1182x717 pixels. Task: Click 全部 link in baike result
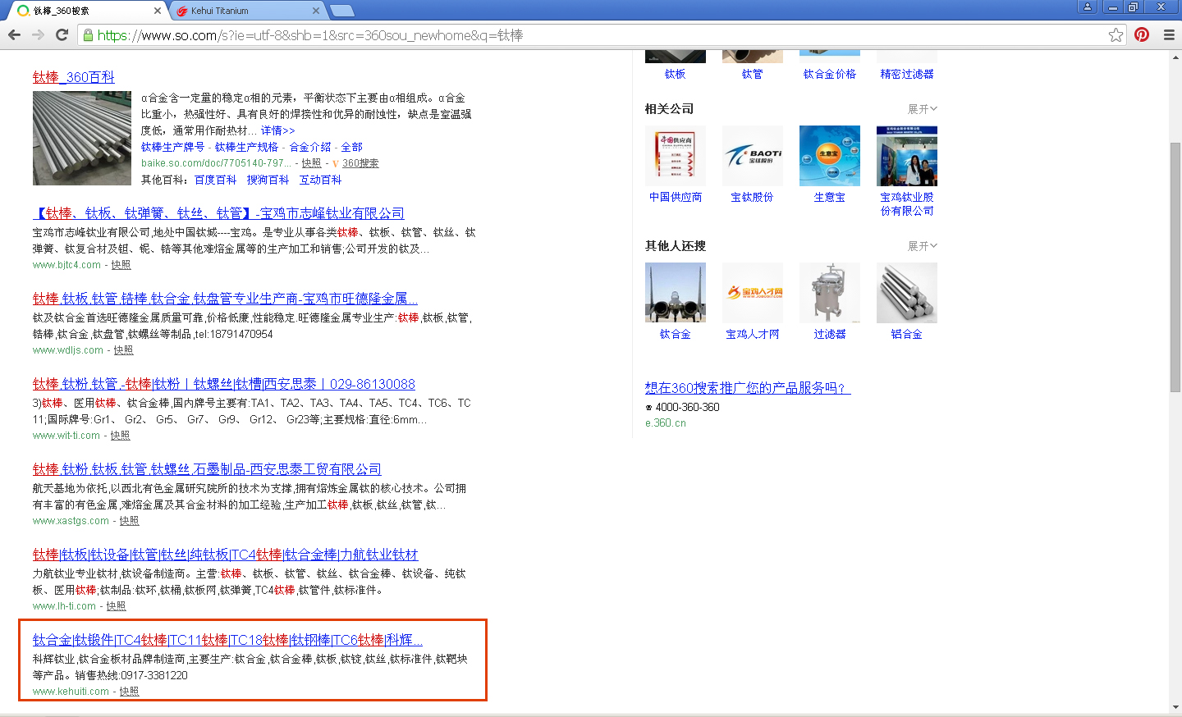(x=351, y=147)
